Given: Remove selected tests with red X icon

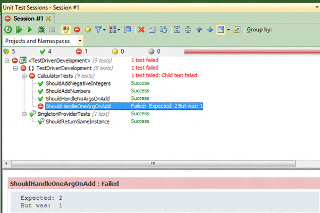Looking at the screenshot, I should (x=141, y=30).
